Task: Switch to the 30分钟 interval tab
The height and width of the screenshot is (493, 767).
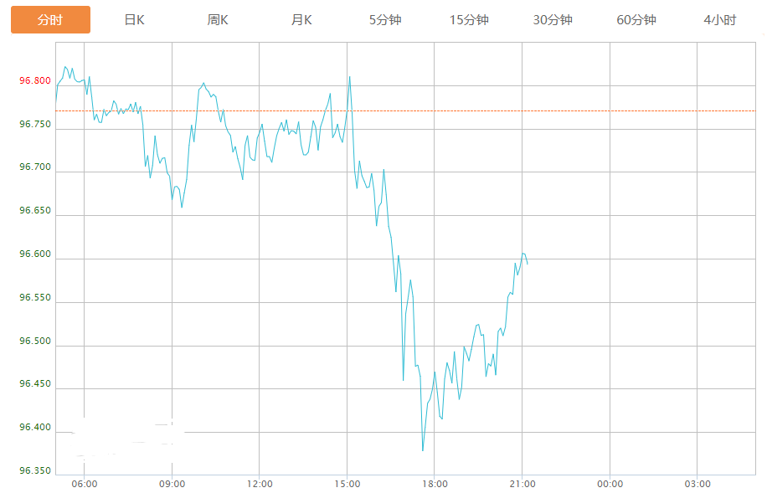Action: coord(553,20)
